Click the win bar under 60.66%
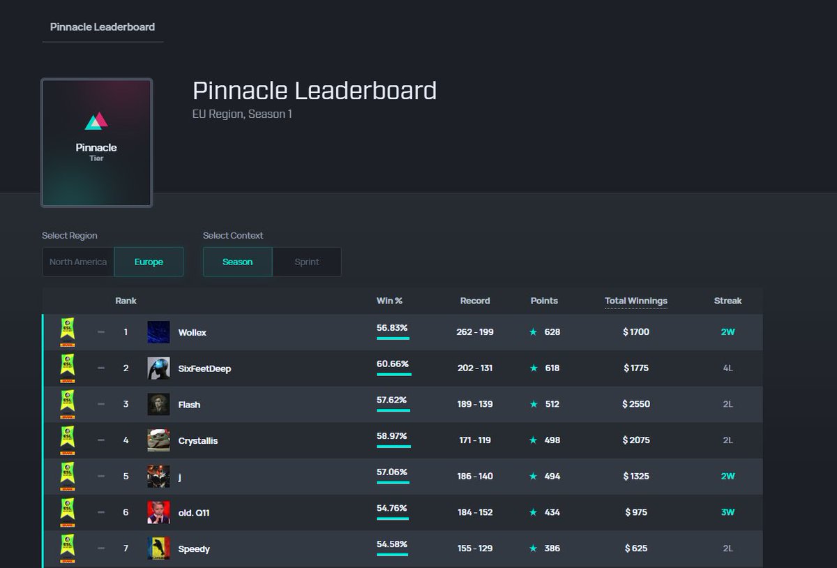 pyautogui.click(x=394, y=375)
